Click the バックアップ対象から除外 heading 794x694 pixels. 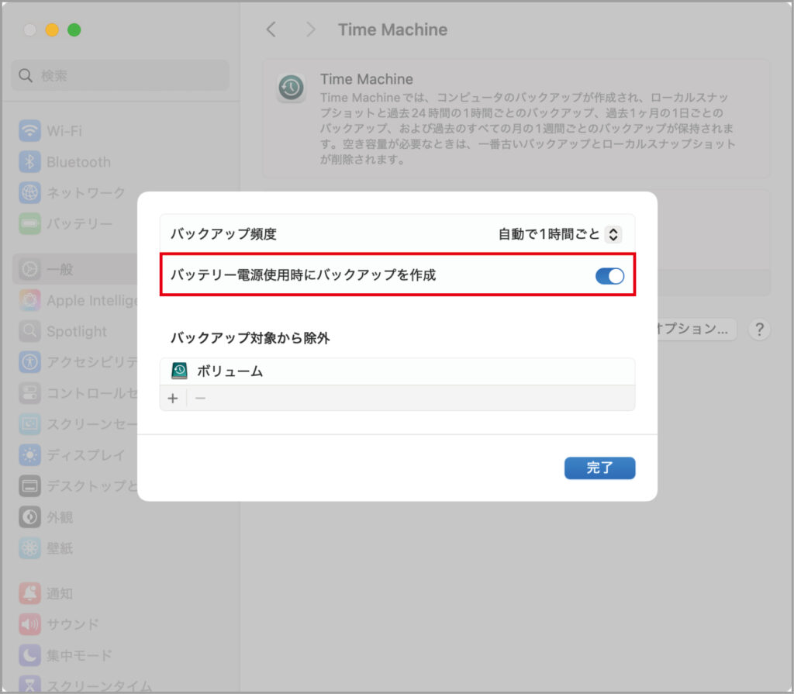250,338
